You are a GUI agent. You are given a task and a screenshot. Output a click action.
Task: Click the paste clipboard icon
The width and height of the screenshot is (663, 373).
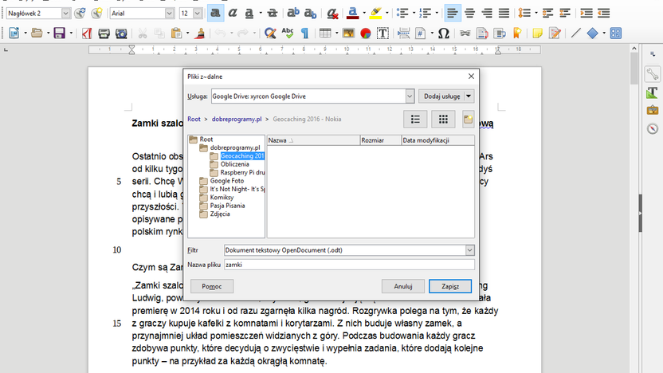(x=177, y=33)
